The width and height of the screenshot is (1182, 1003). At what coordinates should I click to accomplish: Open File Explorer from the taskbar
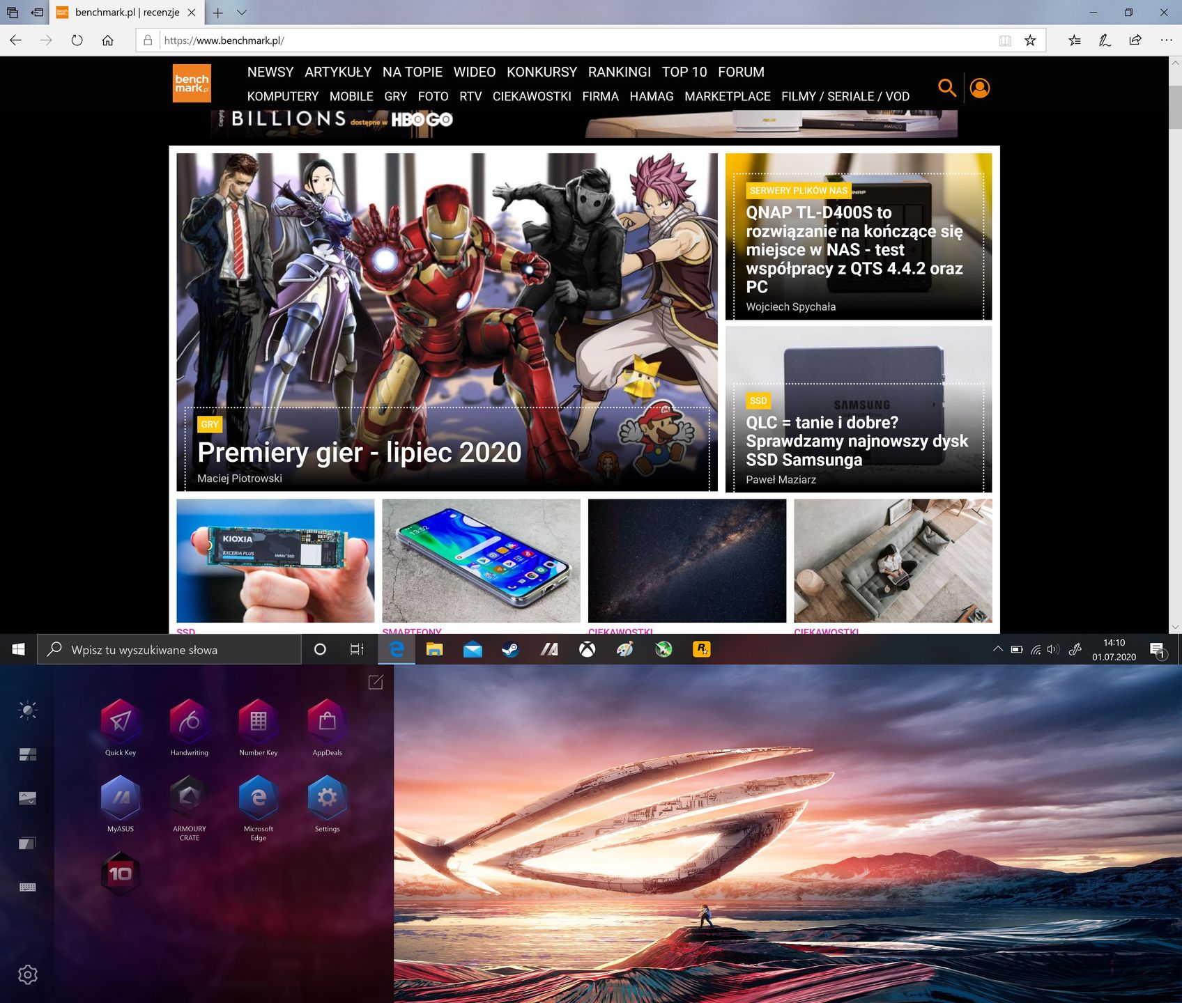pos(434,649)
